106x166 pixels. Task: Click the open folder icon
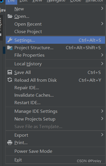click(x=10, y=16)
